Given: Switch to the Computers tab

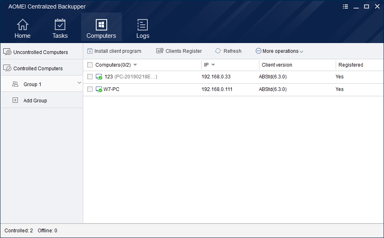Looking at the screenshot, I should [x=101, y=27].
